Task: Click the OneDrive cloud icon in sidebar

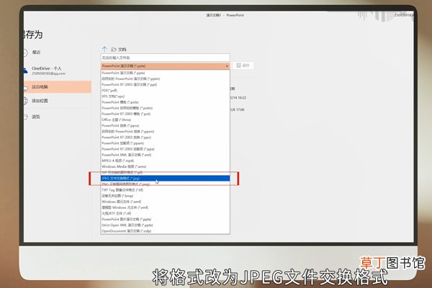Action: (x=25, y=71)
